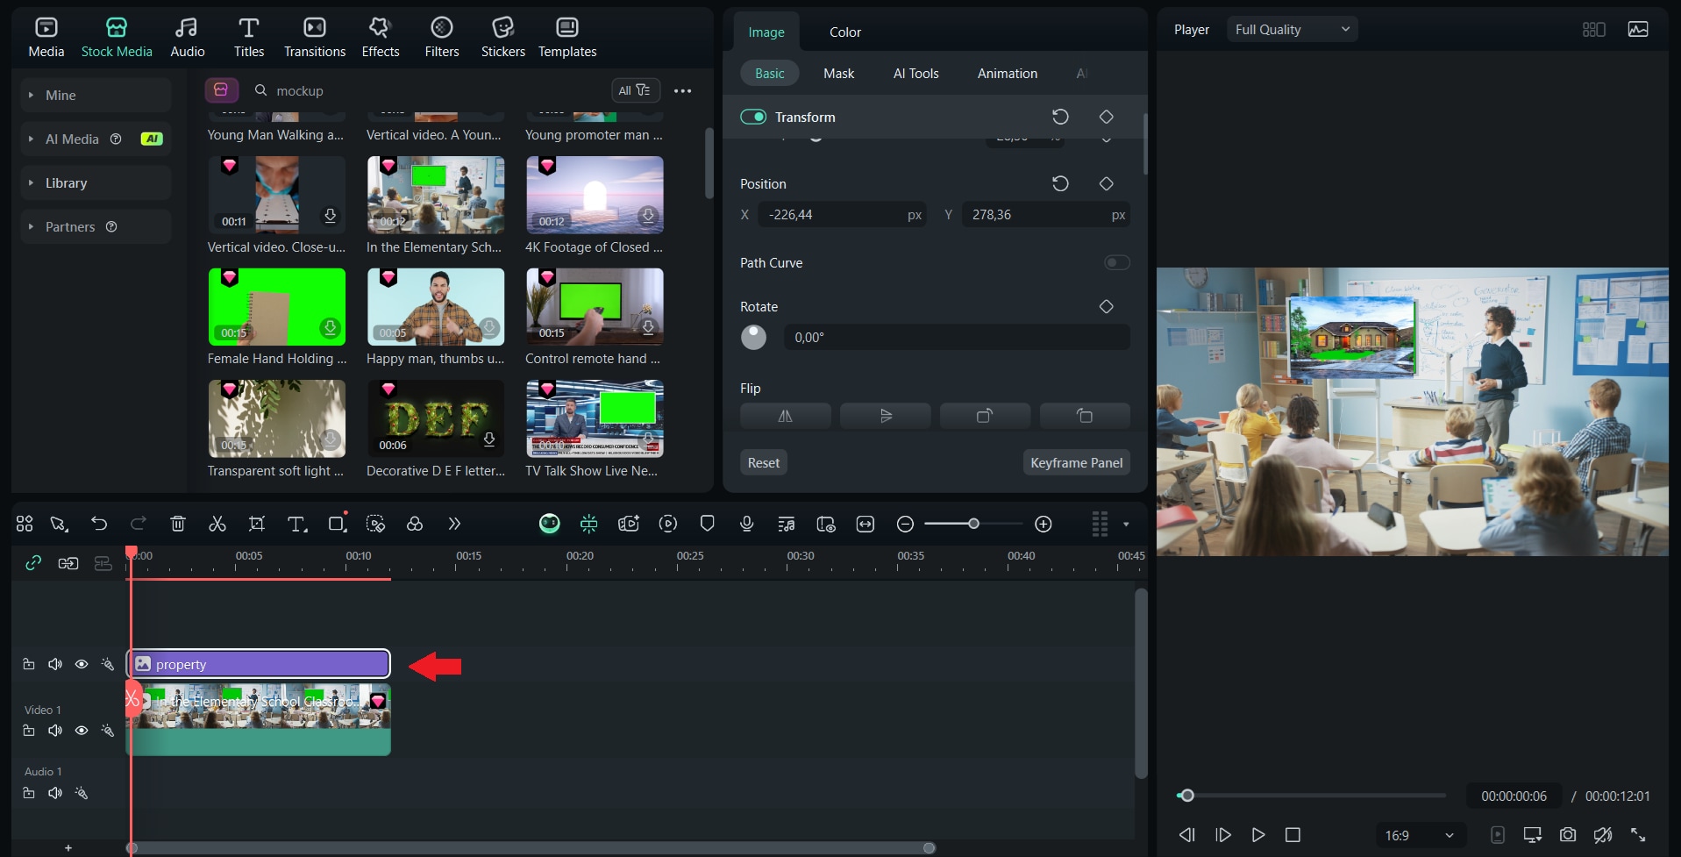Click the Delete trash can icon

[x=178, y=524]
